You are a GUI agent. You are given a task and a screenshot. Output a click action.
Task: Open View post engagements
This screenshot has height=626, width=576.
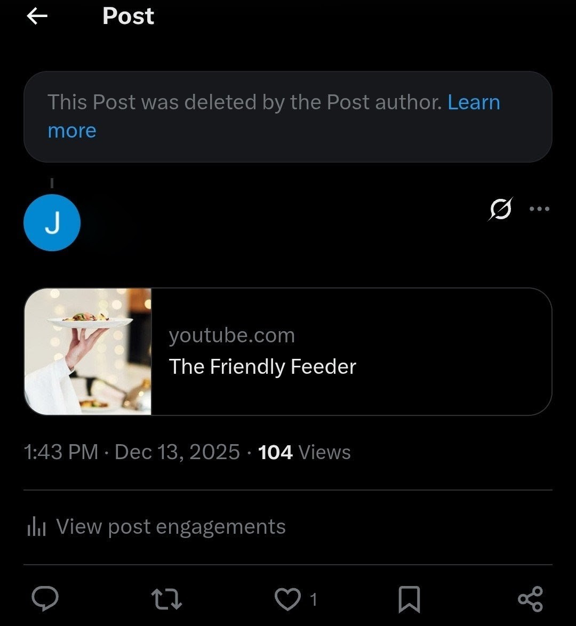pyautogui.click(x=171, y=527)
